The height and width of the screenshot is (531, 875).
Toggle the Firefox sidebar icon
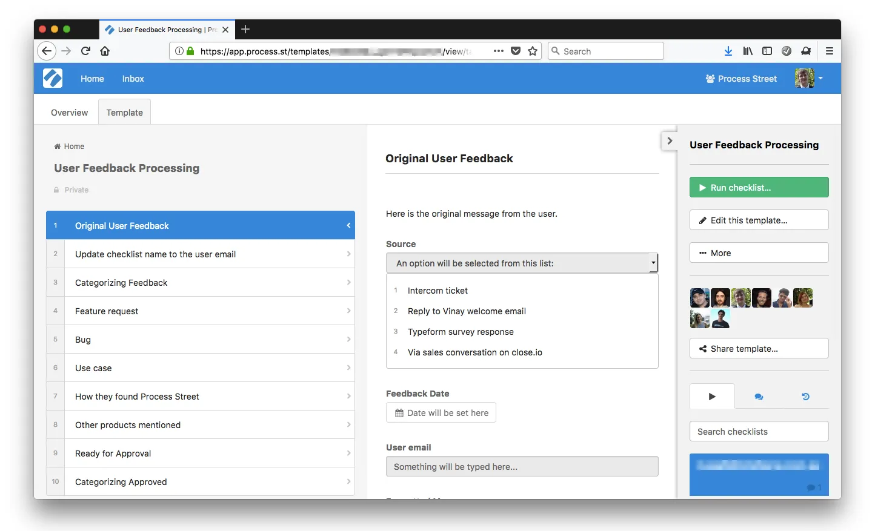tap(767, 51)
